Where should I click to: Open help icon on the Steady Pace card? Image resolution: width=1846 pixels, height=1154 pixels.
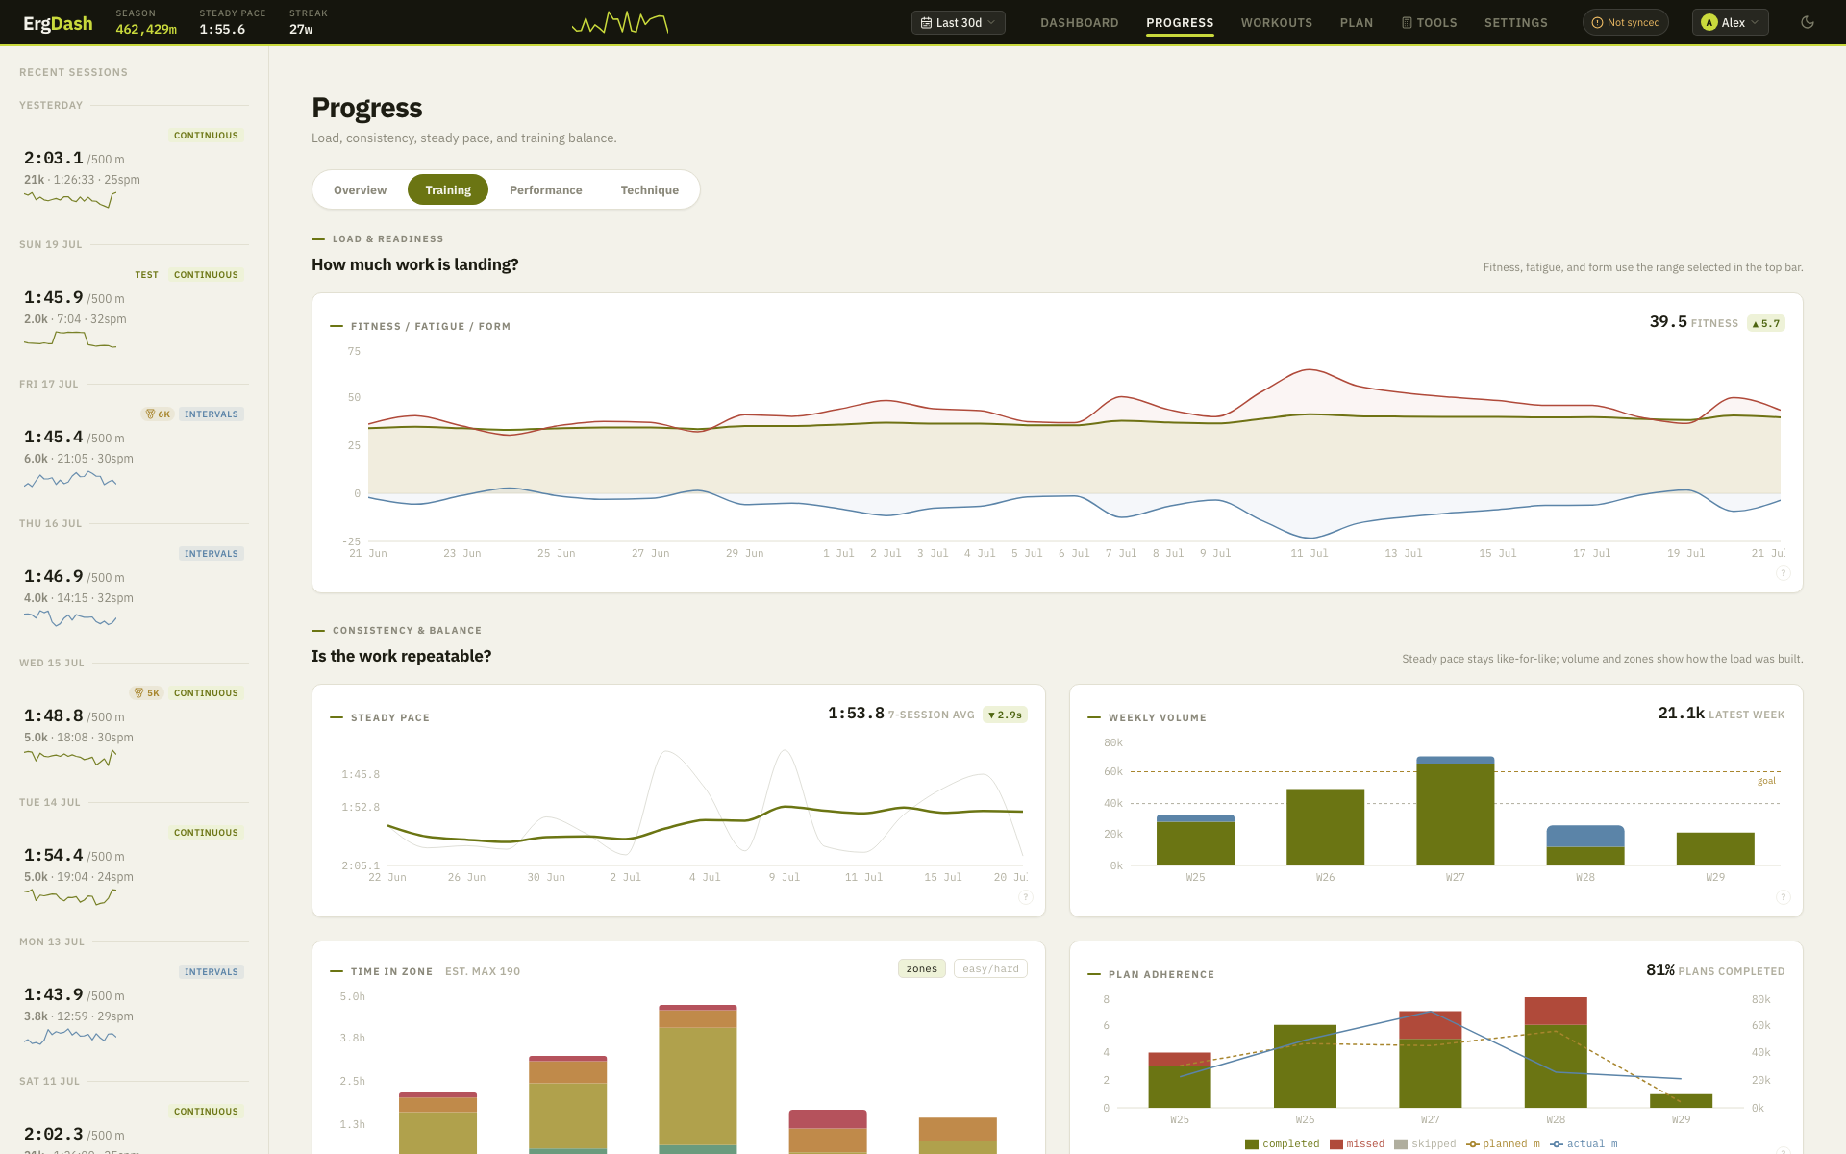1025,897
